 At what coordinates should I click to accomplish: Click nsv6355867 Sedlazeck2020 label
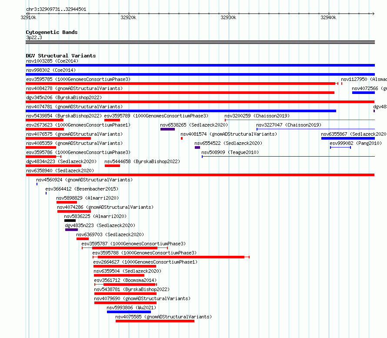pyautogui.click(x=354, y=134)
